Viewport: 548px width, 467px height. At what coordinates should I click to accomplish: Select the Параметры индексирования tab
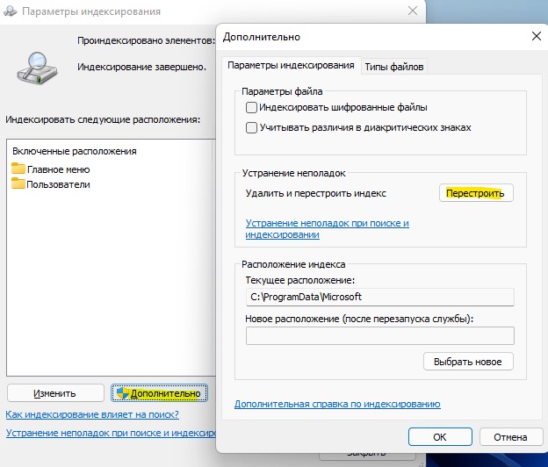coord(291,65)
